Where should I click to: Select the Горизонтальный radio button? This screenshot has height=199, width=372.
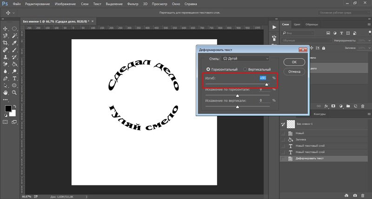(208, 69)
